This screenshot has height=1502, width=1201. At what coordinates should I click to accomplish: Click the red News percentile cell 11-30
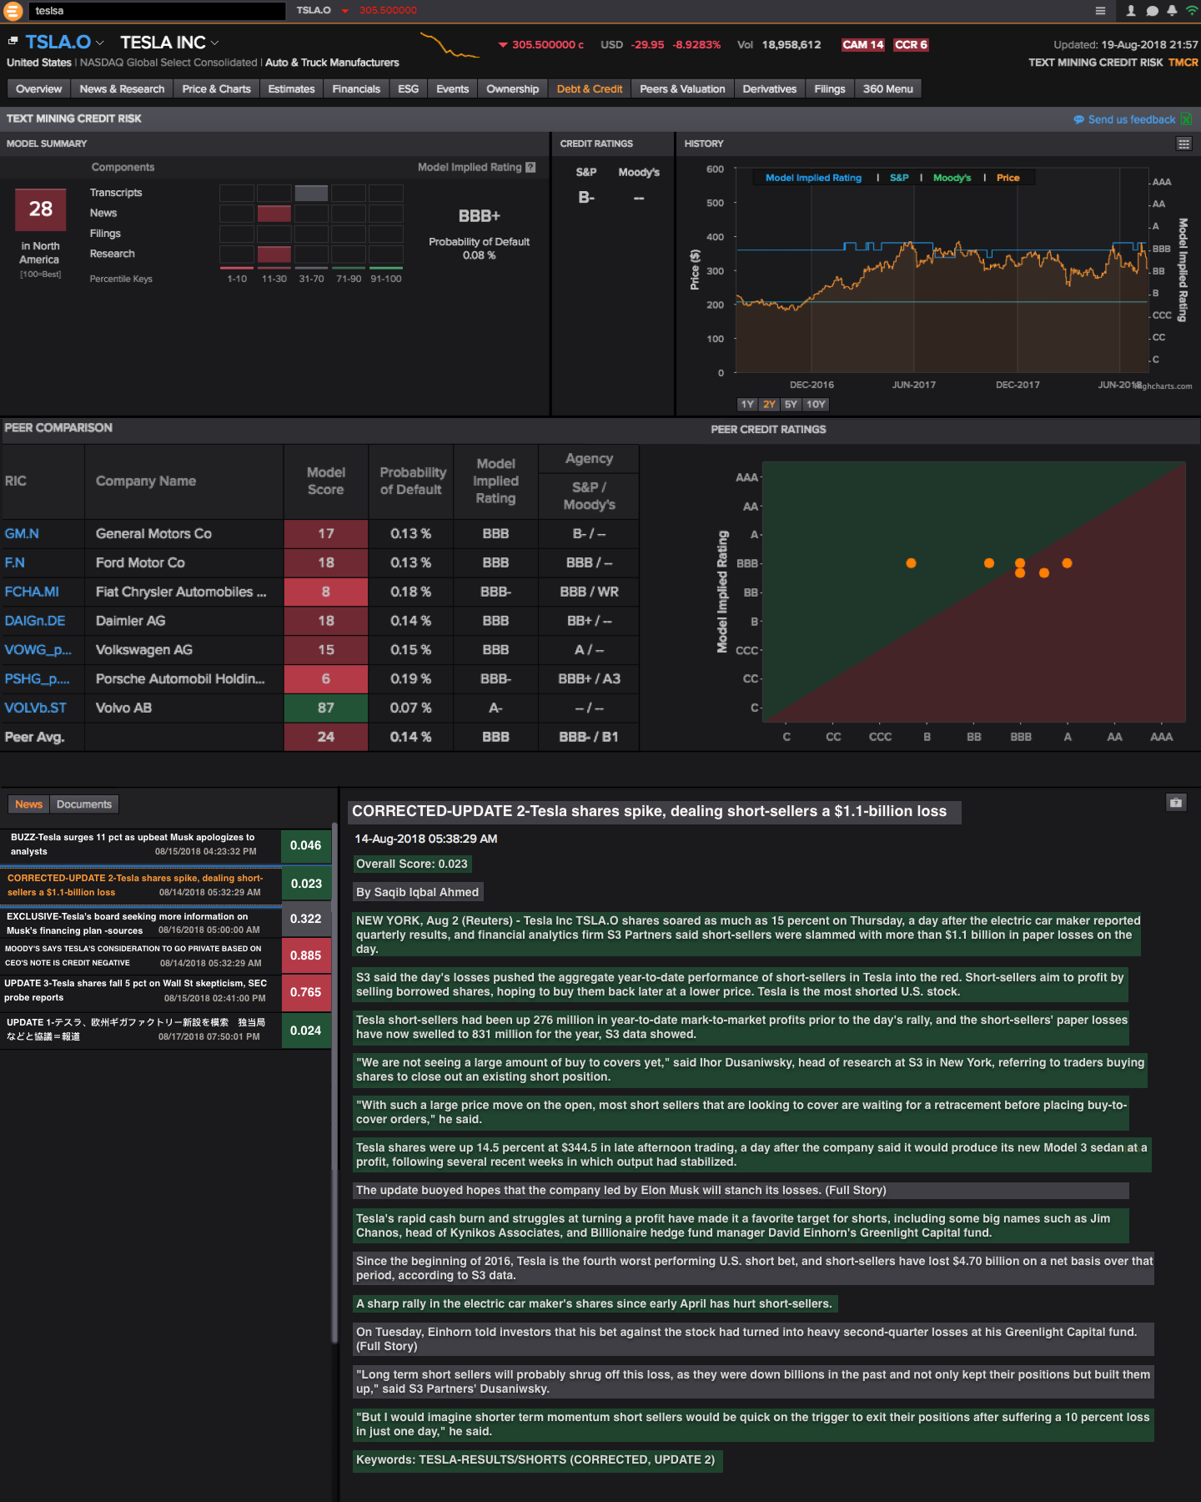274,214
